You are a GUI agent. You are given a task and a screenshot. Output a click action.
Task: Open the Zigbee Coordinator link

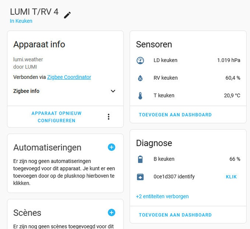click(69, 77)
